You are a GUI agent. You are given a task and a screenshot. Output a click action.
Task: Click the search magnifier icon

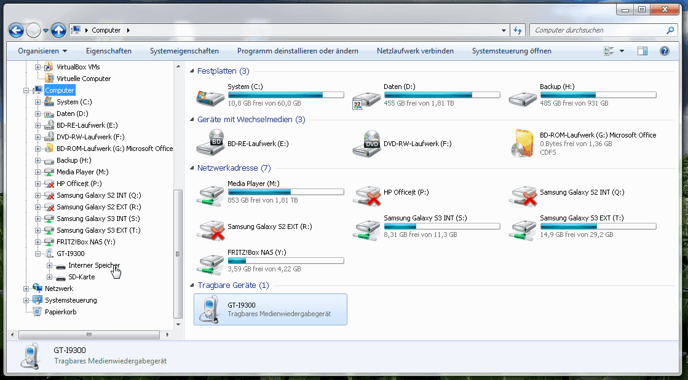pos(670,30)
